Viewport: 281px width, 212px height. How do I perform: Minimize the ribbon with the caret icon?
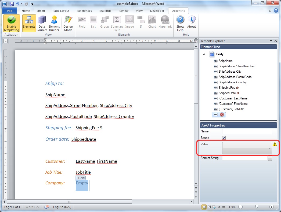(270, 11)
